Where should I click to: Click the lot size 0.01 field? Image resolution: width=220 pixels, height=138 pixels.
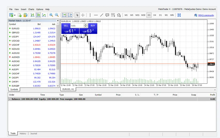click(x=77, y=26)
